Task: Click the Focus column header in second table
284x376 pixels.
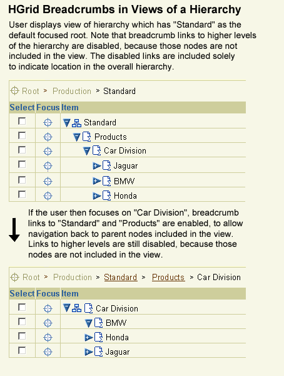Action: [48, 293]
